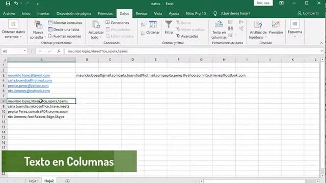
Task: Click the Inic. ses. sign-in button
Action: tap(263, 3)
